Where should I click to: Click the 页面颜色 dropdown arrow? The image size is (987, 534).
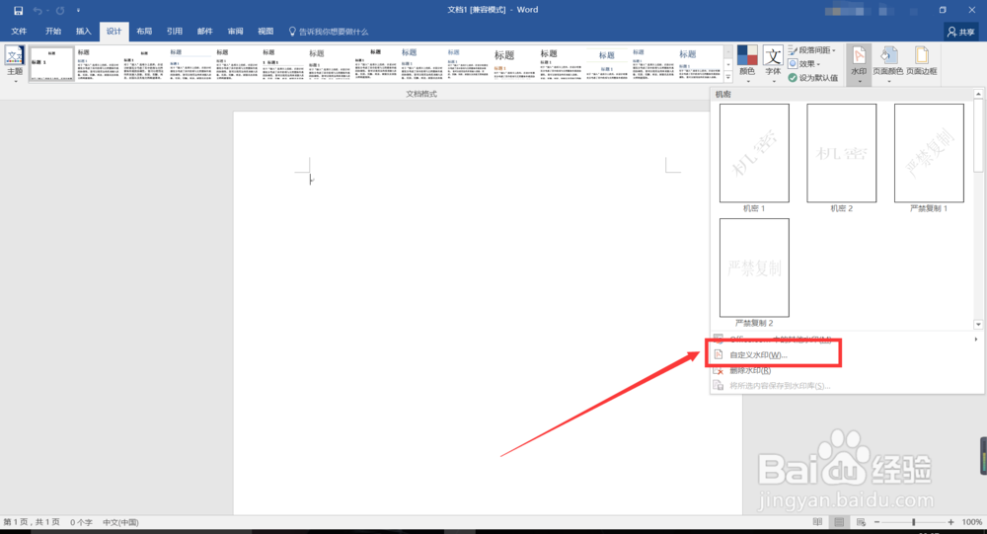pyautogui.click(x=889, y=81)
